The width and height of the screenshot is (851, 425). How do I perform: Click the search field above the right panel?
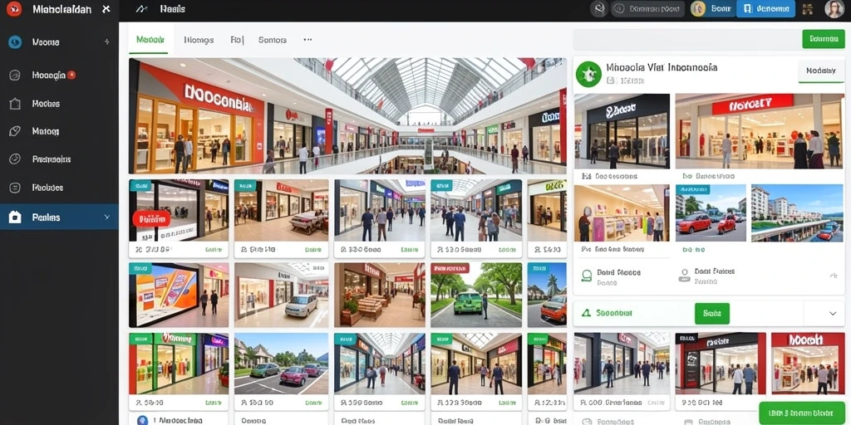(686, 40)
